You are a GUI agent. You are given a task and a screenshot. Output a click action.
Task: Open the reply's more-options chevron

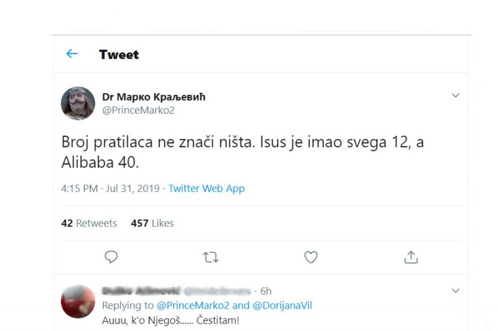click(x=456, y=291)
